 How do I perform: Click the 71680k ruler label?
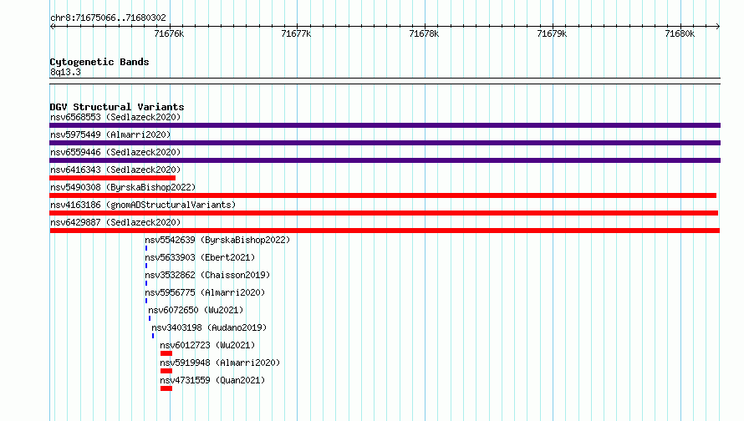click(680, 33)
